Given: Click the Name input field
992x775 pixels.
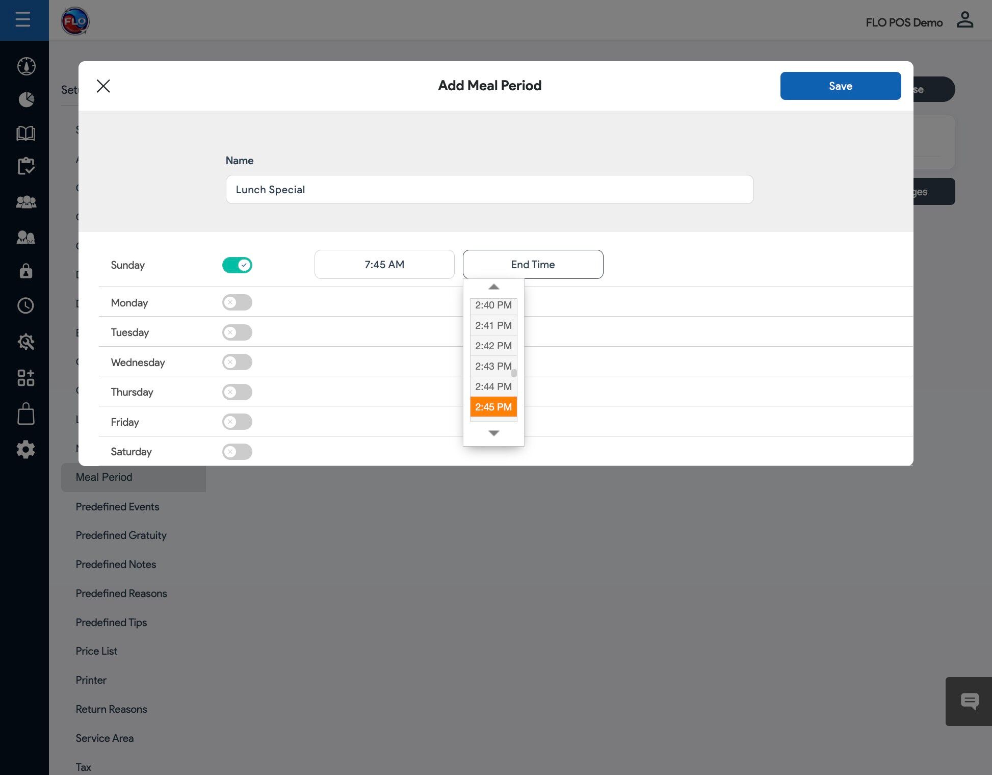Looking at the screenshot, I should click(x=489, y=190).
